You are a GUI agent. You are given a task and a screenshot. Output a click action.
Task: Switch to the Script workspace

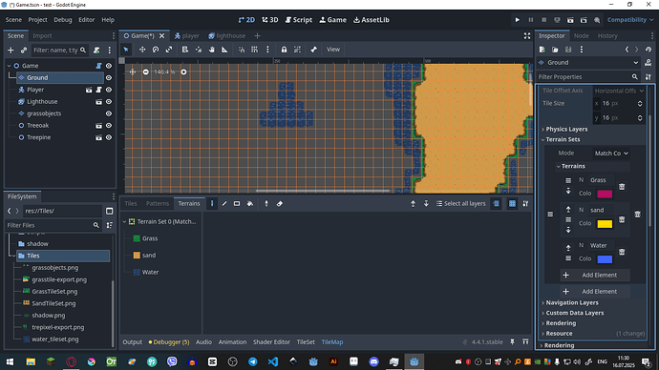coord(299,20)
